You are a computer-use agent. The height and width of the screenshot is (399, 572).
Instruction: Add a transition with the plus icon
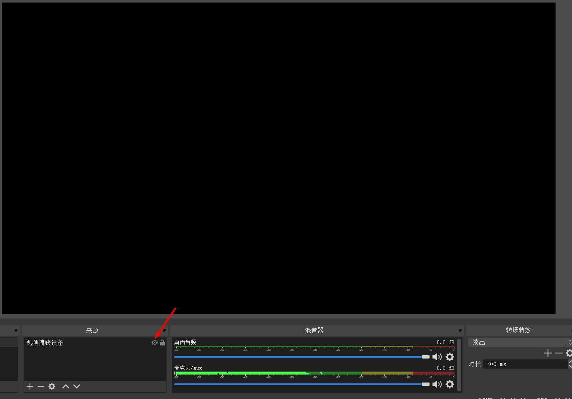click(548, 353)
